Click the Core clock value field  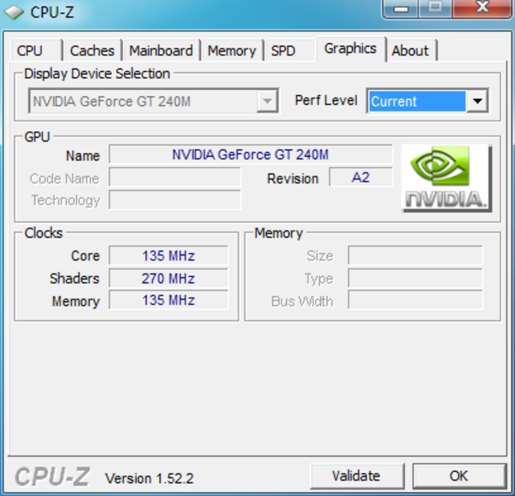coord(169,255)
